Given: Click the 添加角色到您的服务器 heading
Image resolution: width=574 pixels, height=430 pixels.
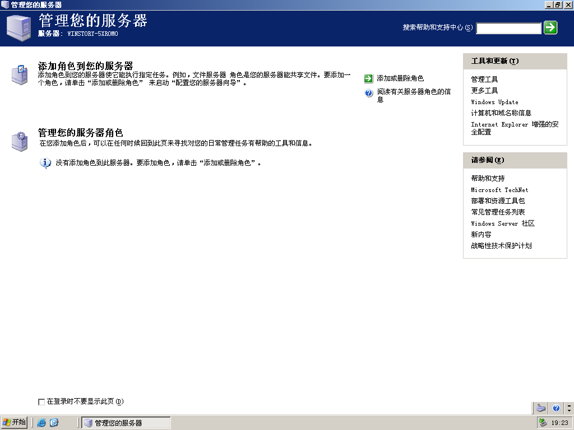Looking at the screenshot, I should (85, 66).
